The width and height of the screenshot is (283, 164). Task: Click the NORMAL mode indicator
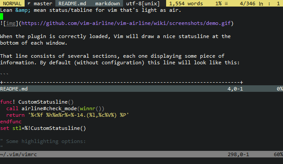[x=12, y=3]
